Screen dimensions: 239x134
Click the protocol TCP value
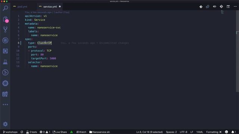coord(49,51)
